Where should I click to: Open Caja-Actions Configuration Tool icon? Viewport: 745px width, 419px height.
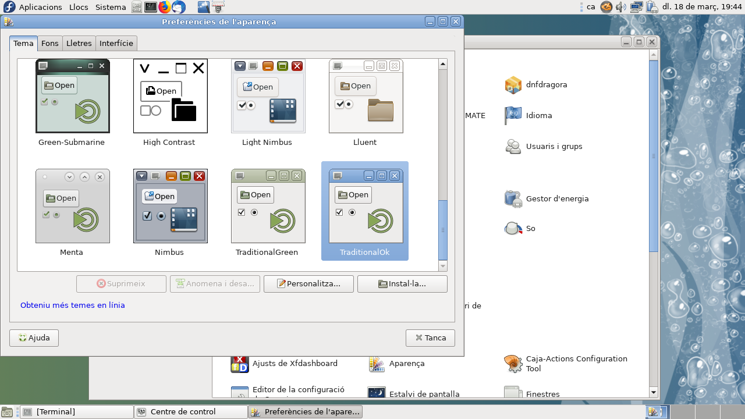513,364
